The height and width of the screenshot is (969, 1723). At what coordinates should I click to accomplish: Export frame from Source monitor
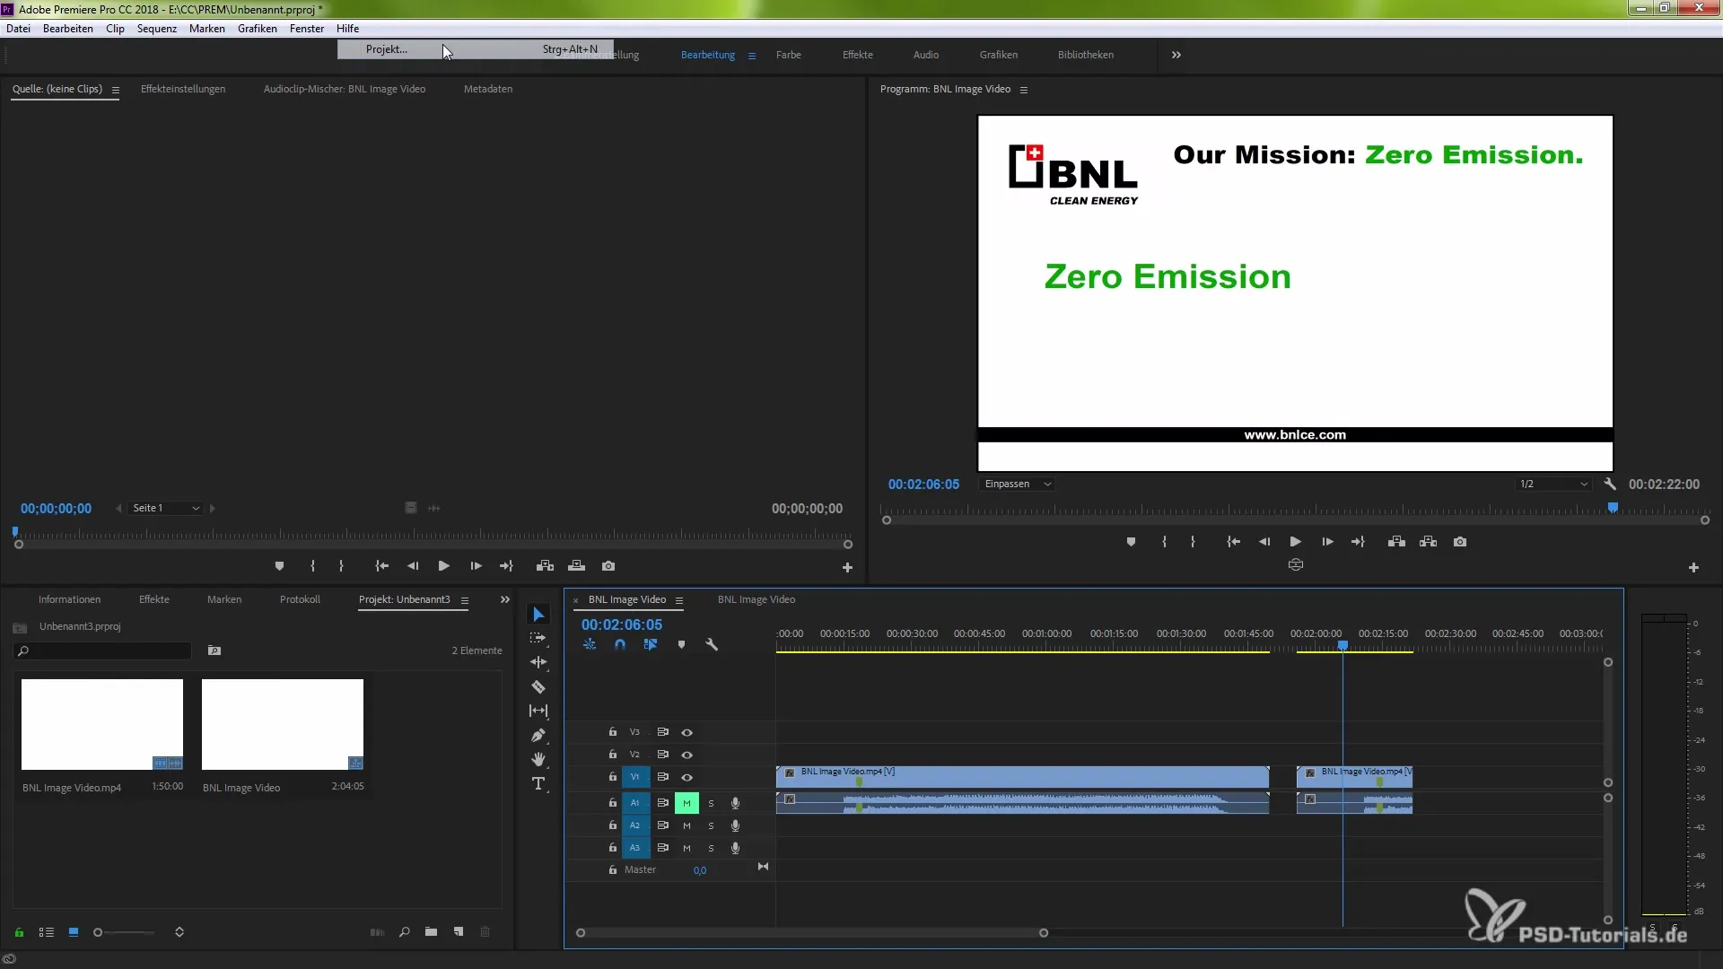click(608, 566)
